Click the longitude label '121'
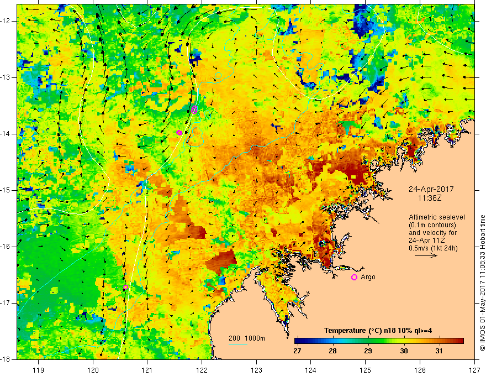The height and width of the screenshot is (376, 486). pos(147,370)
